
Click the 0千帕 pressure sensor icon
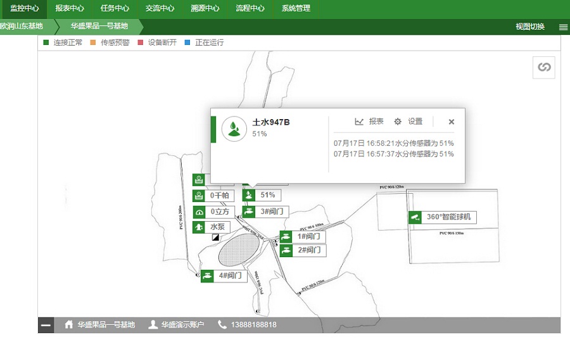pos(199,196)
